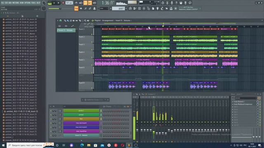Click the question mark help icon
This screenshot has height=148, width=264.
pyautogui.click(x=176, y=3)
